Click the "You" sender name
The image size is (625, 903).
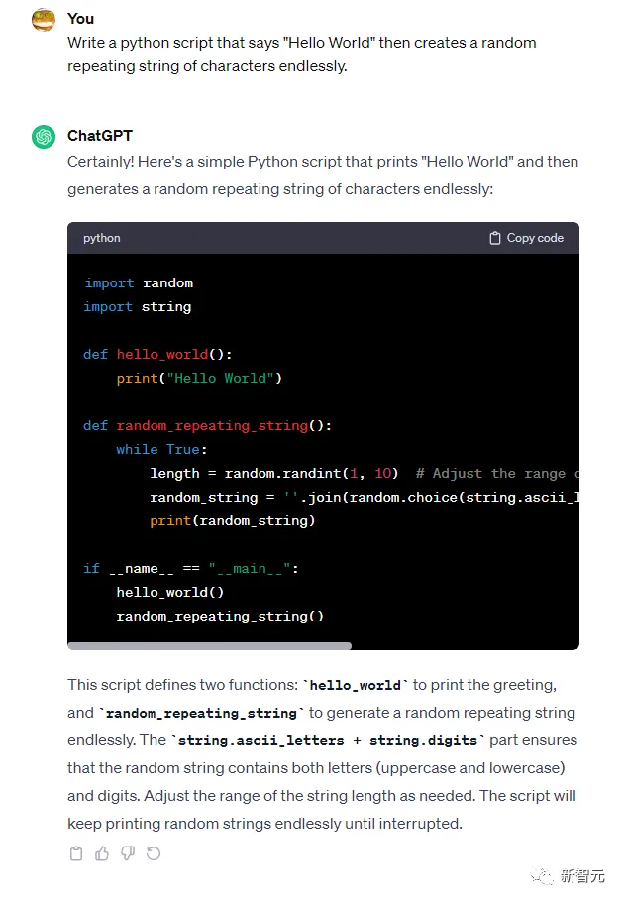81,18
